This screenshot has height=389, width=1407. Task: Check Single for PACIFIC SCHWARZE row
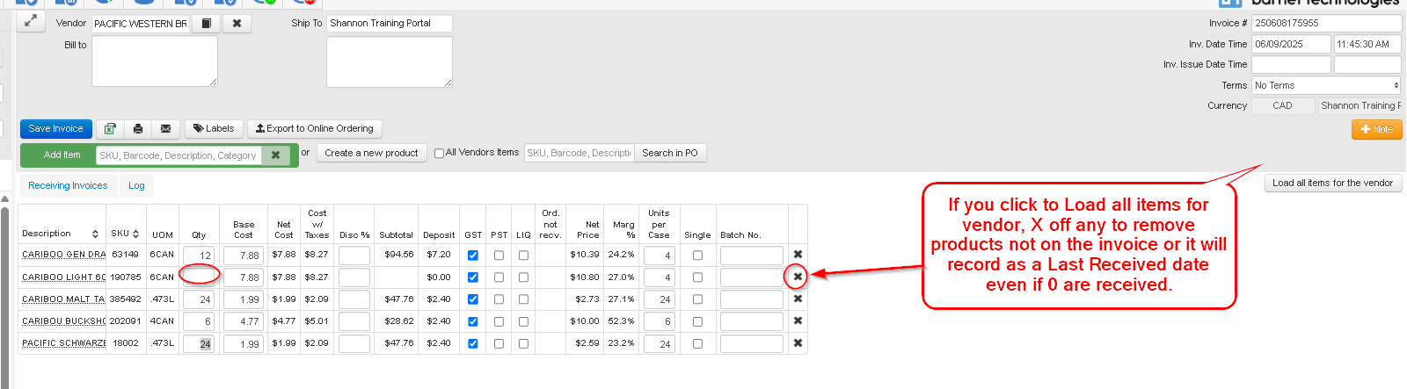tap(697, 343)
